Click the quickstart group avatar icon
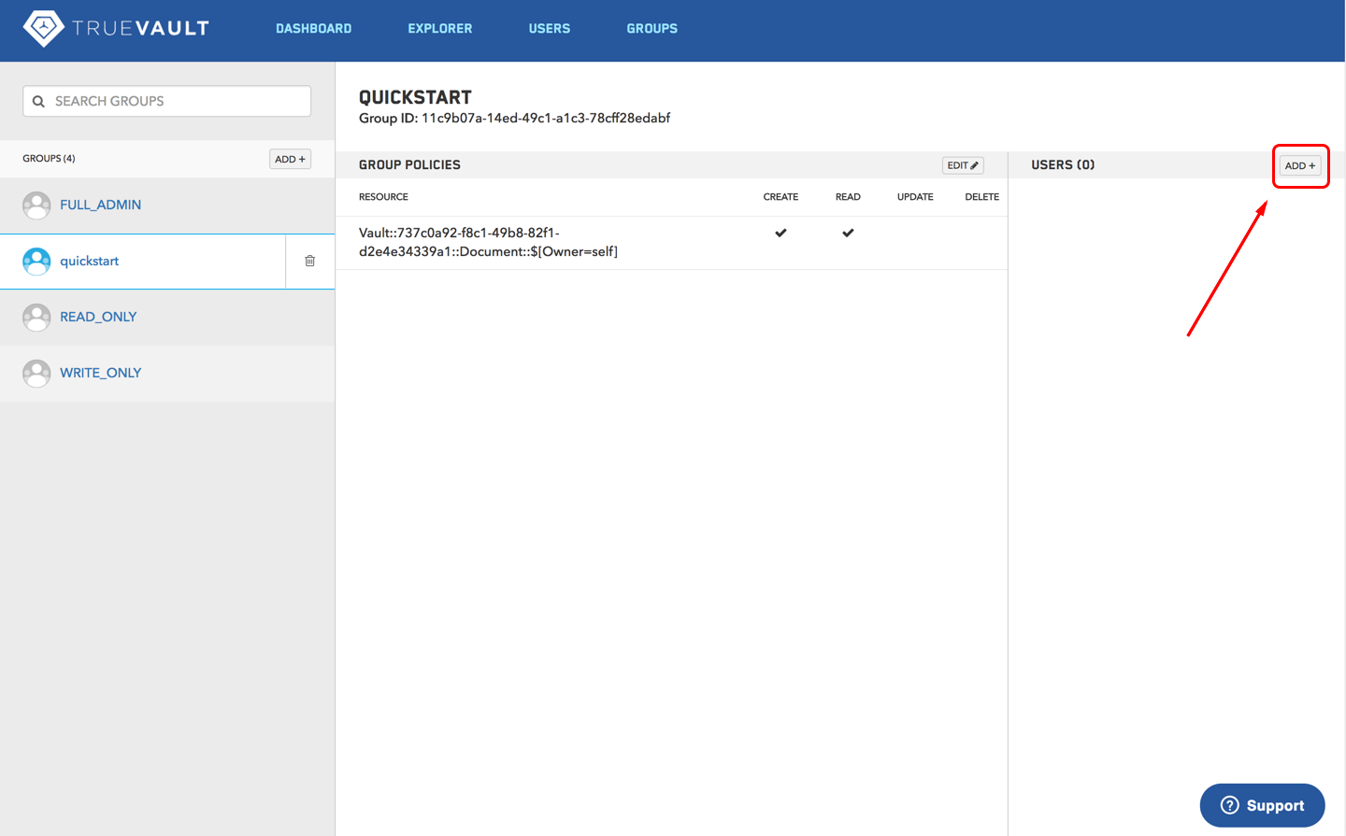Image resolution: width=1346 pixels, height=836 pixels. coord(36,261)
